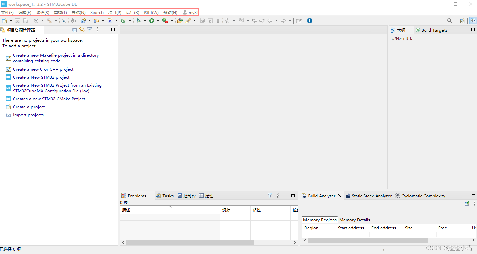Click the new C/C++ project icon

[83, 21]
